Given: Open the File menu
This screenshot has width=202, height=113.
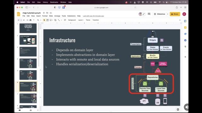Looking at the screenshot, I should tap(24, 16).
